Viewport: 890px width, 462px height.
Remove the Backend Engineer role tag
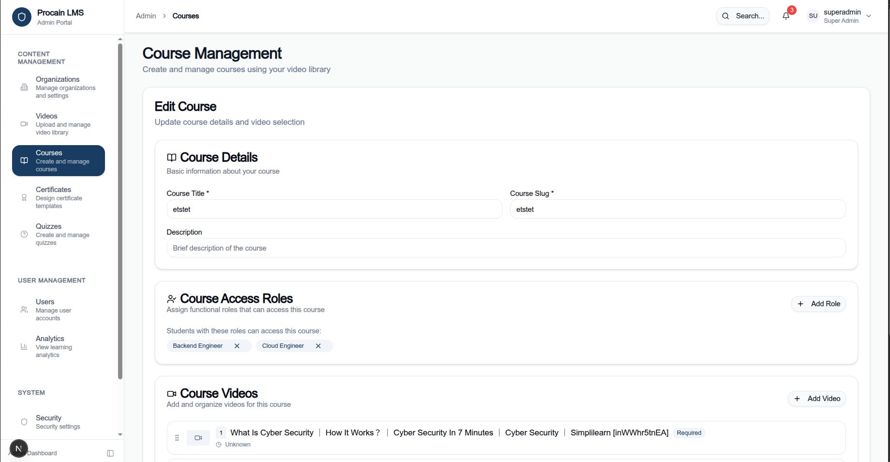[237, 346]
